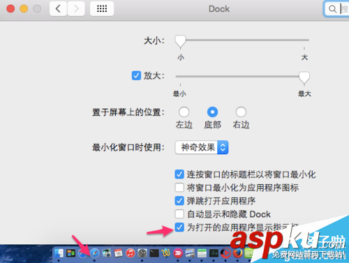Enable 将窗口最小化为应用程序图标

[179, 188]
